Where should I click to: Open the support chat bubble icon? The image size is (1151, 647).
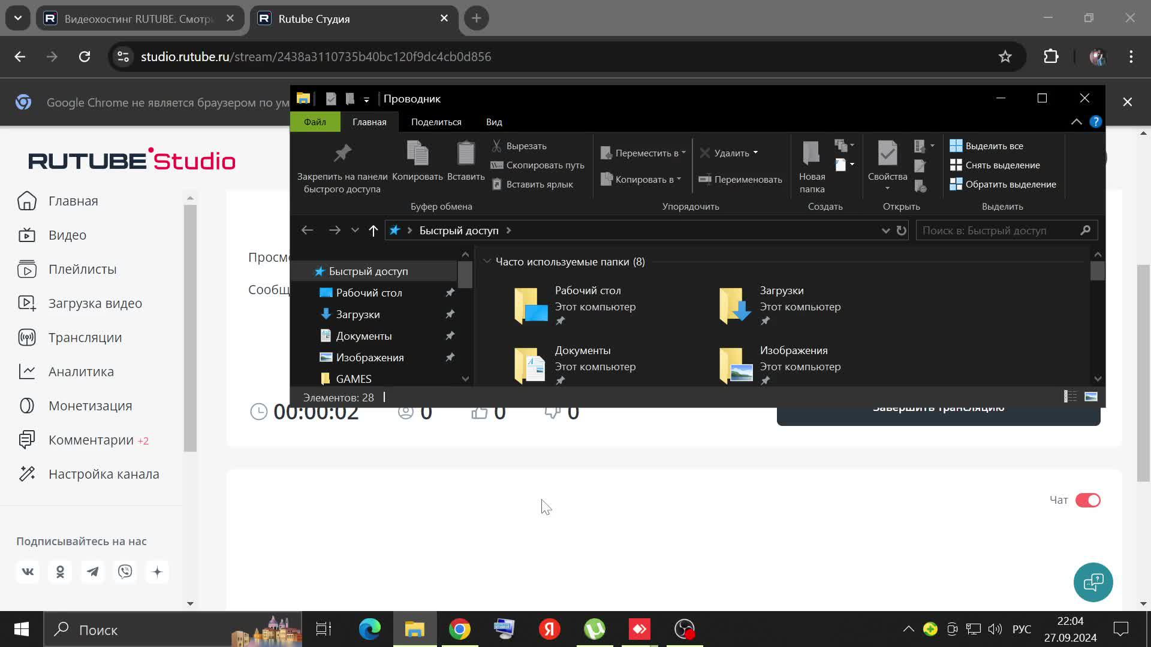click(x=1093, y=582)
